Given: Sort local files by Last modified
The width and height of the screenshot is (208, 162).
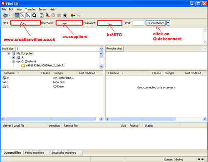Looking at the screenshot, I should (90, 73).
